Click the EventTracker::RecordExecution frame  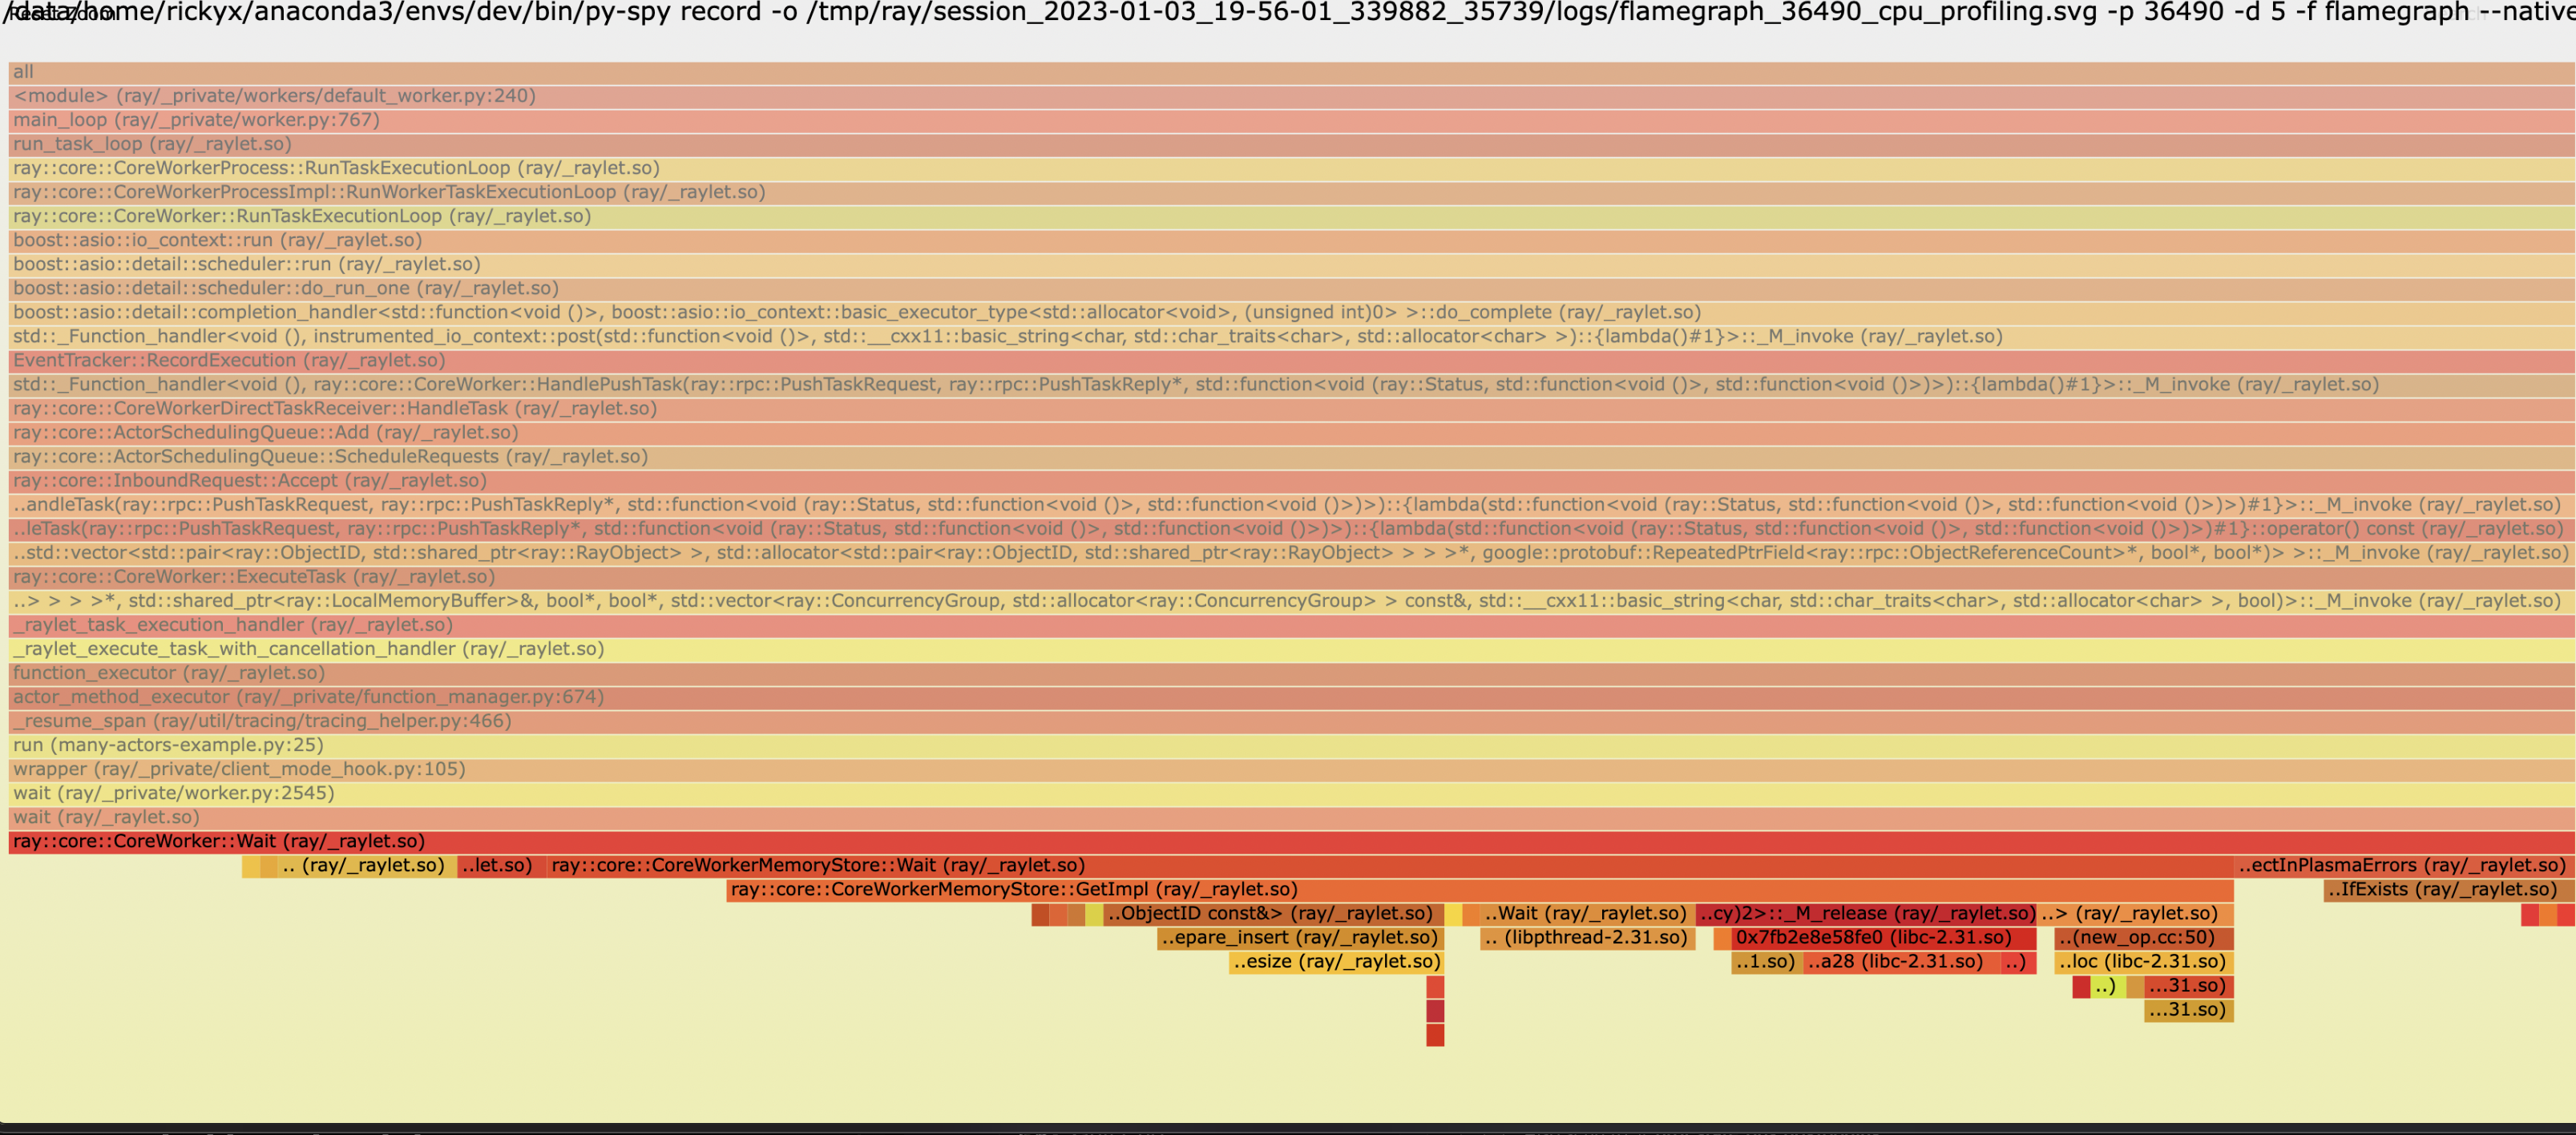point(1288,360)
